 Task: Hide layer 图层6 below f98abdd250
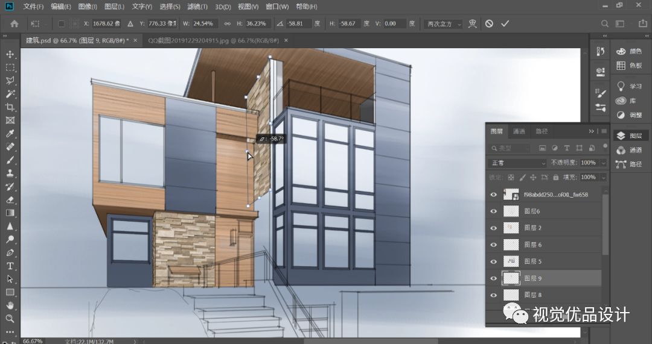[x=494, y=211]
